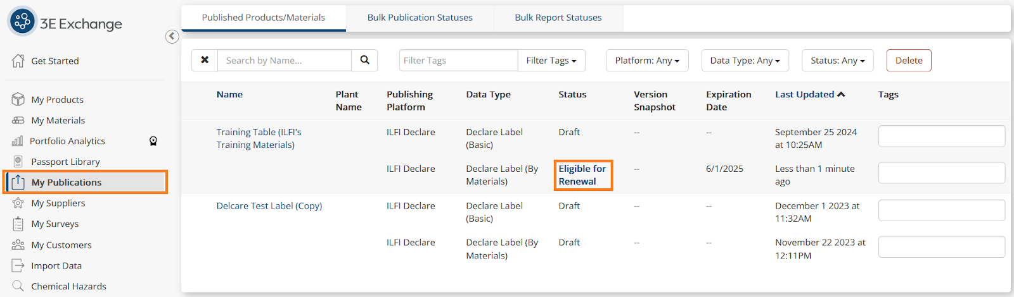The image size is (1014, 297).
Task: Collapse the sidebar with the arrow button
Action: [172, 37]
